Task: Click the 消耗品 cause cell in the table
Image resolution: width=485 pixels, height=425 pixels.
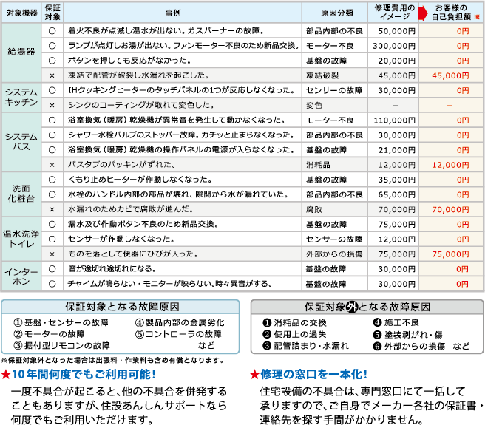Action: (335, 165)
